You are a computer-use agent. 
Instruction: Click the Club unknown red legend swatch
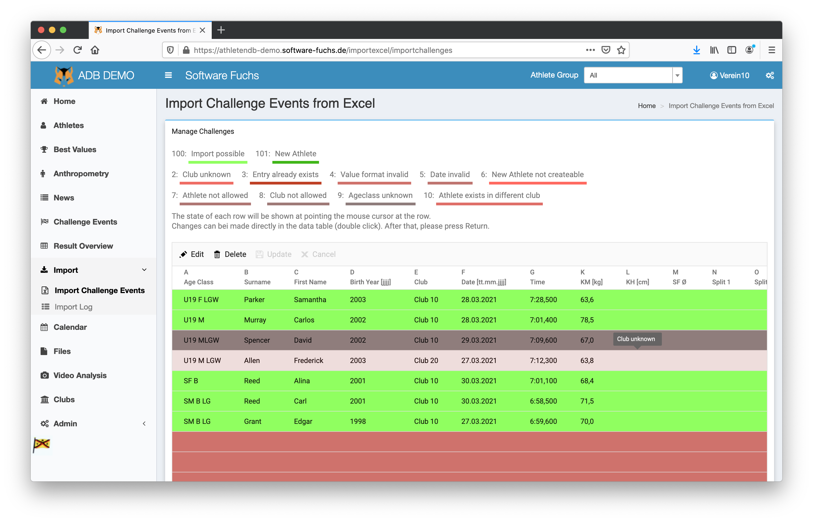click(207, 183)
